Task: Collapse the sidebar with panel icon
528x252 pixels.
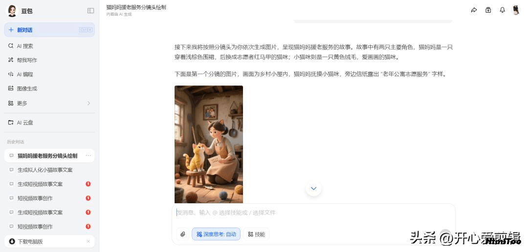Action: 90,11
